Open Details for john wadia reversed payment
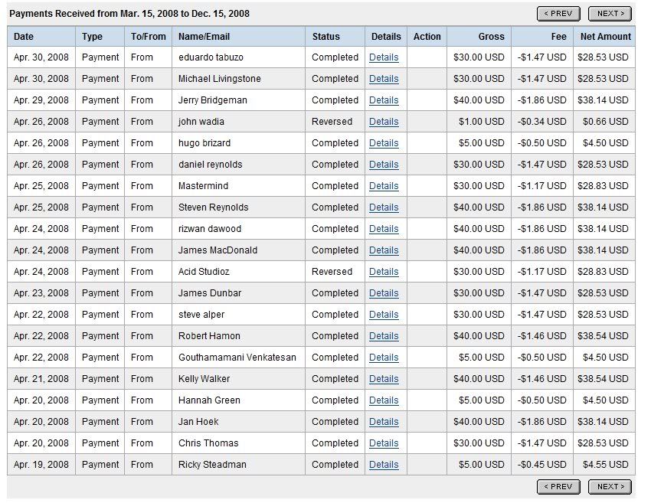The width and height of the screenshot is (651, 503). coord(384,122)
